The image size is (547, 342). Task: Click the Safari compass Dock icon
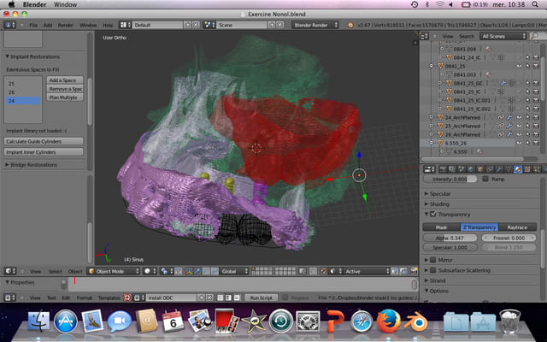361,322
